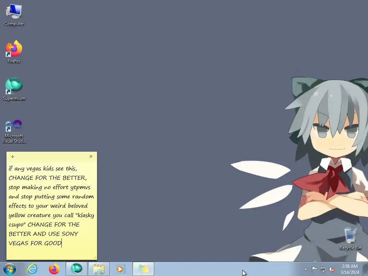Open the Windows Start menu
This screenshot has width=368, height=276.
(x=10, y=269)
